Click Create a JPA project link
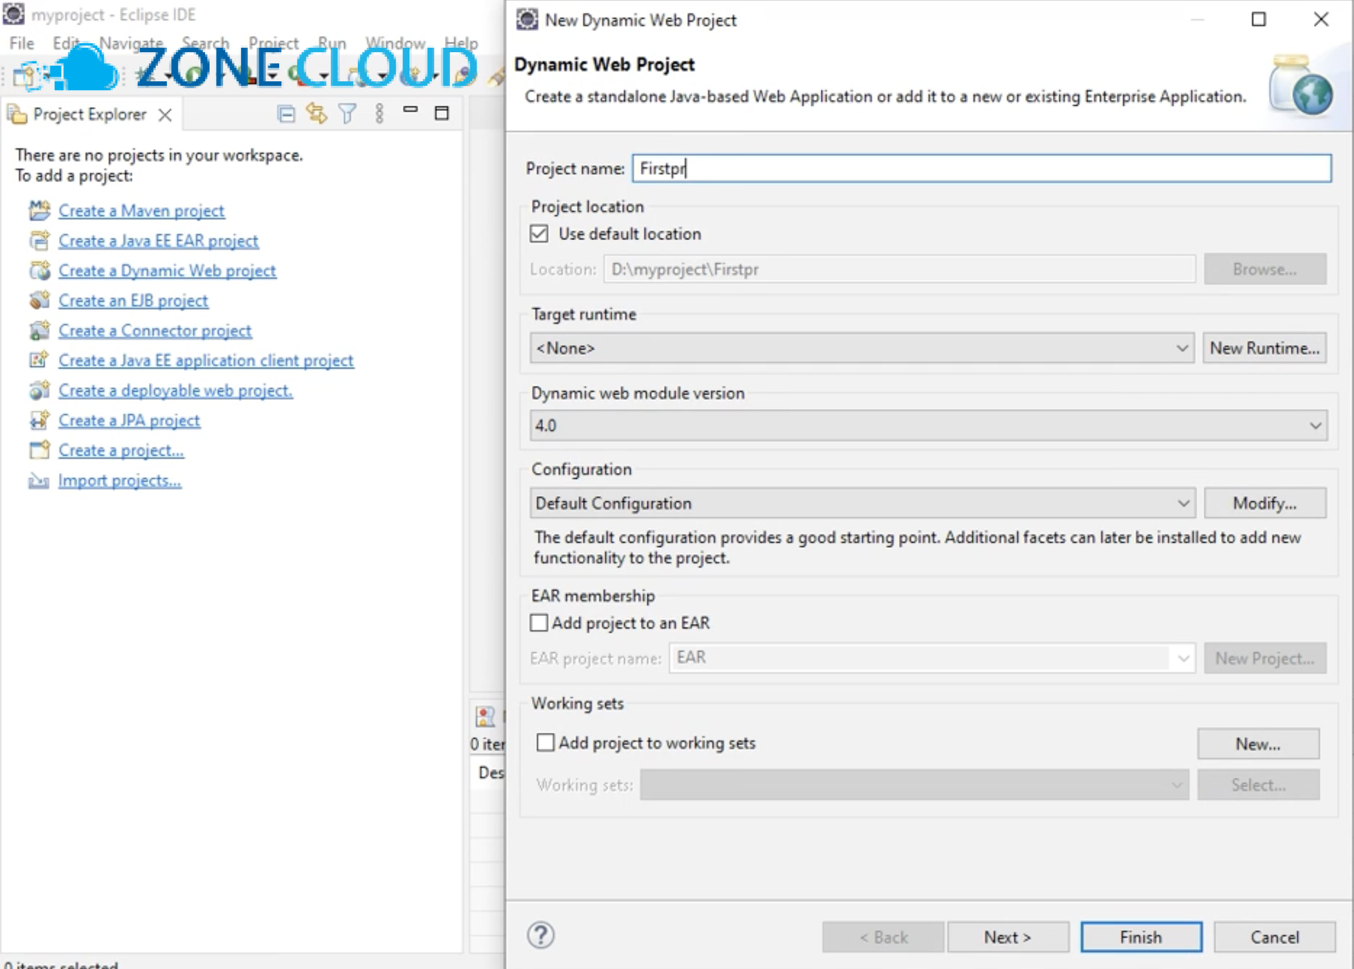The width and height of the screenshot is (1354, 969). 129,420
